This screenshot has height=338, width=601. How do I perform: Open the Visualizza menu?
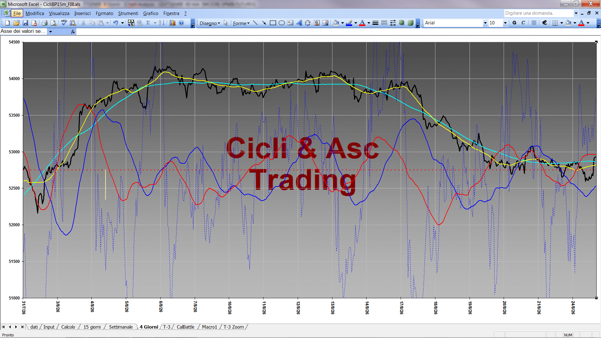pyautogui.click(x=59, y=13)
